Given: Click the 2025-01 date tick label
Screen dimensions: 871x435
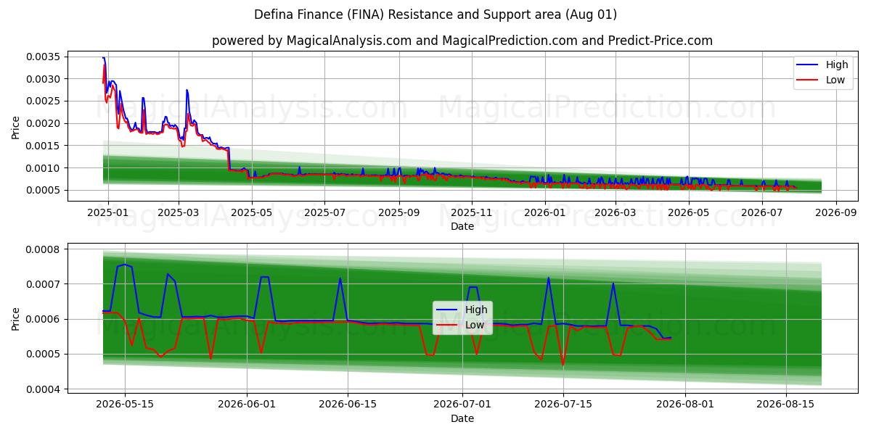Looking at the screenshot, I should [x=107, y=212].
